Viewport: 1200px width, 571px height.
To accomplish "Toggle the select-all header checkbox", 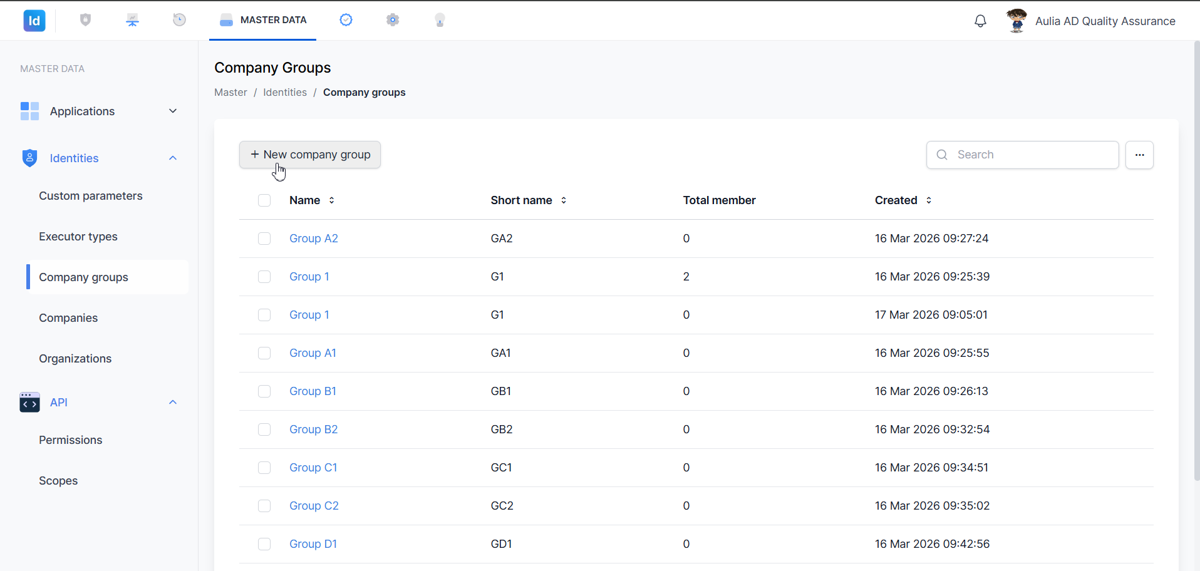I will (264, 200).
